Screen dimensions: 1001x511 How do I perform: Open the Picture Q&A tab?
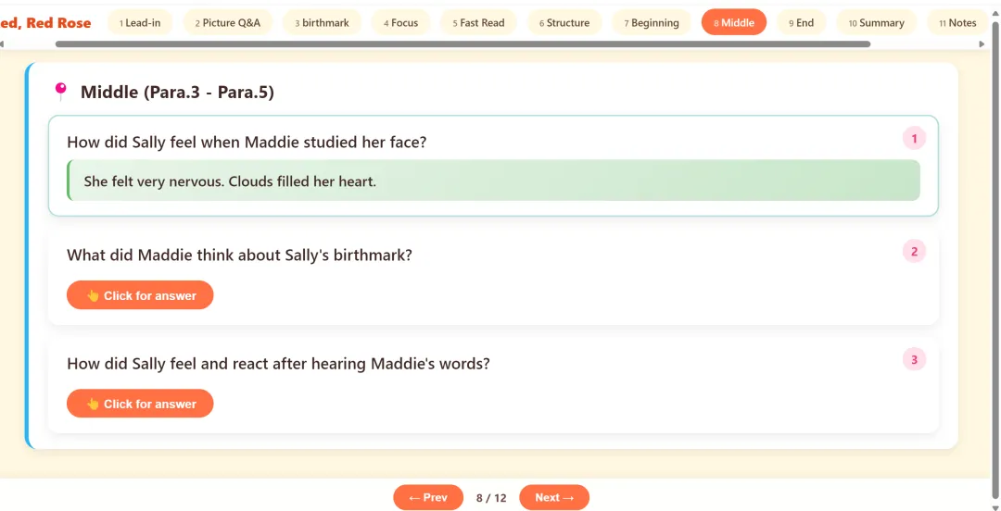coord(228,23)
